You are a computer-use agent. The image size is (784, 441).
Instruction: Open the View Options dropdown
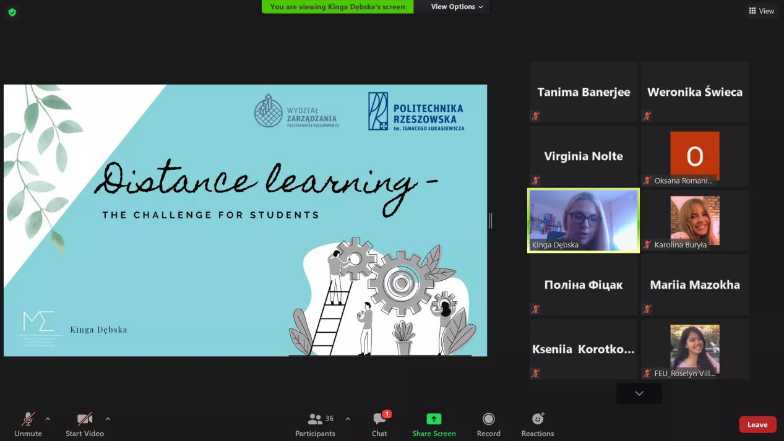coord(457,7)
